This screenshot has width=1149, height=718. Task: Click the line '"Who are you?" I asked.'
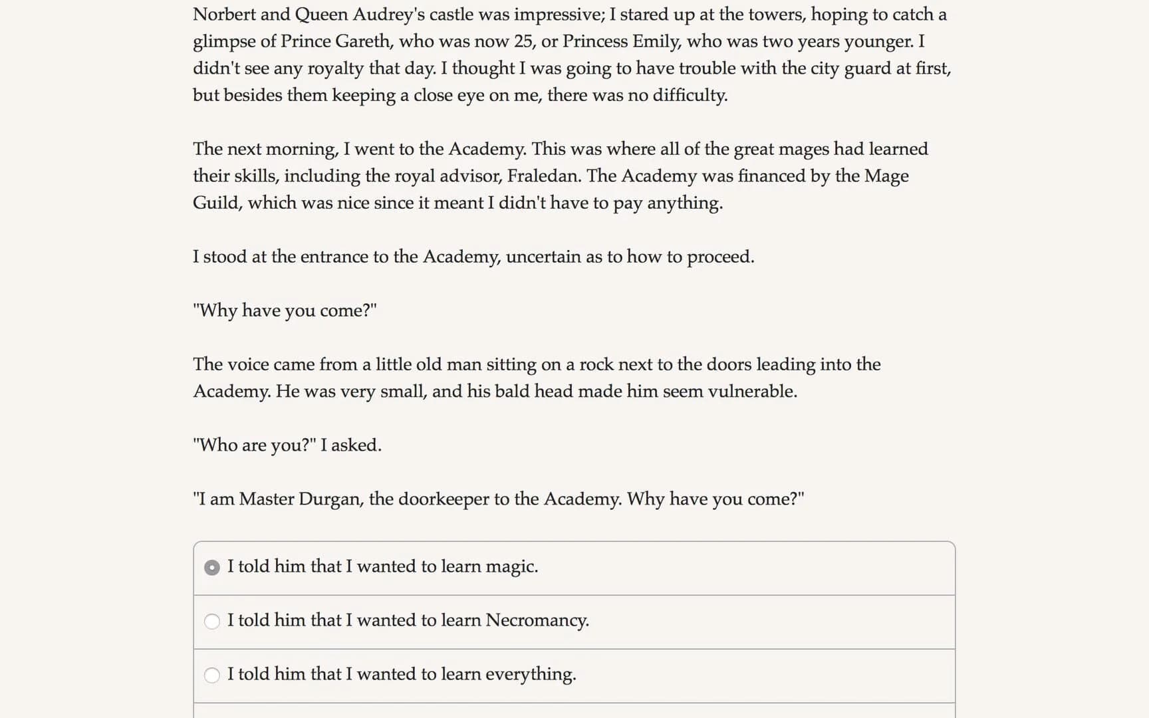(287, 445)
